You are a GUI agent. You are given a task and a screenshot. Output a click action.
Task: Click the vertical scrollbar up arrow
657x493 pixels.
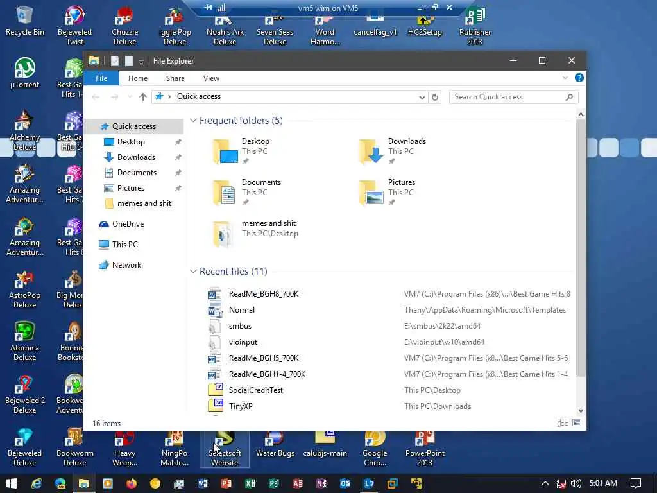pos(581,114)
